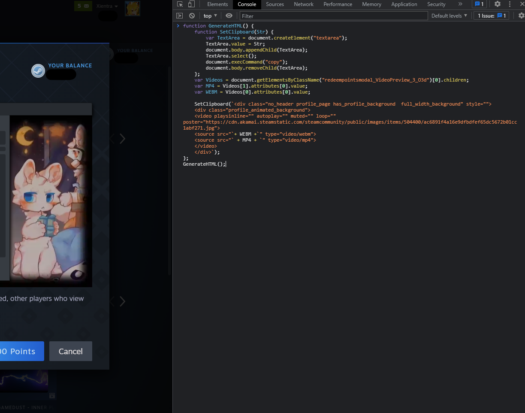The image size is (525, 413).
Task: Click the Steam points coin icon
Action: coord(38,71)
